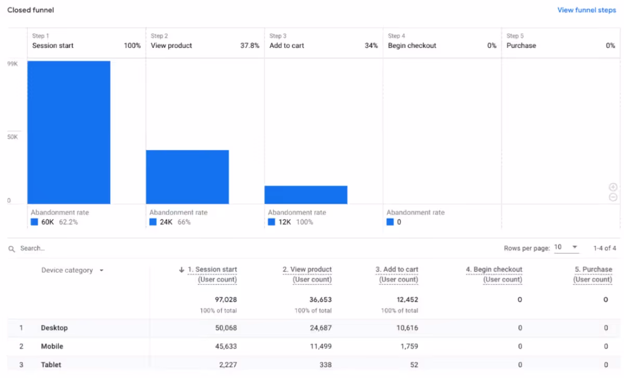Screen dimensions: 624x378
Task: Select the Mobile row label
Action: tap(52, 346)
